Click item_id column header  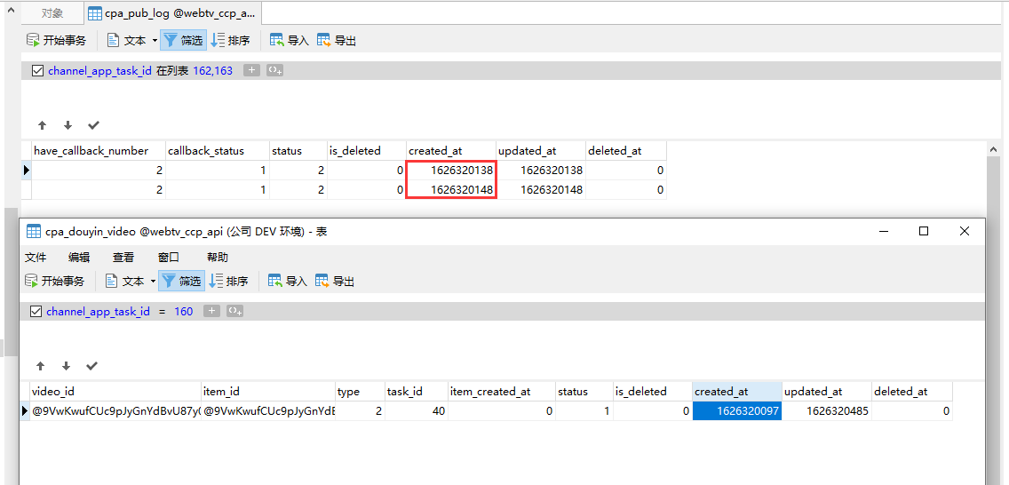coord(268,392)
